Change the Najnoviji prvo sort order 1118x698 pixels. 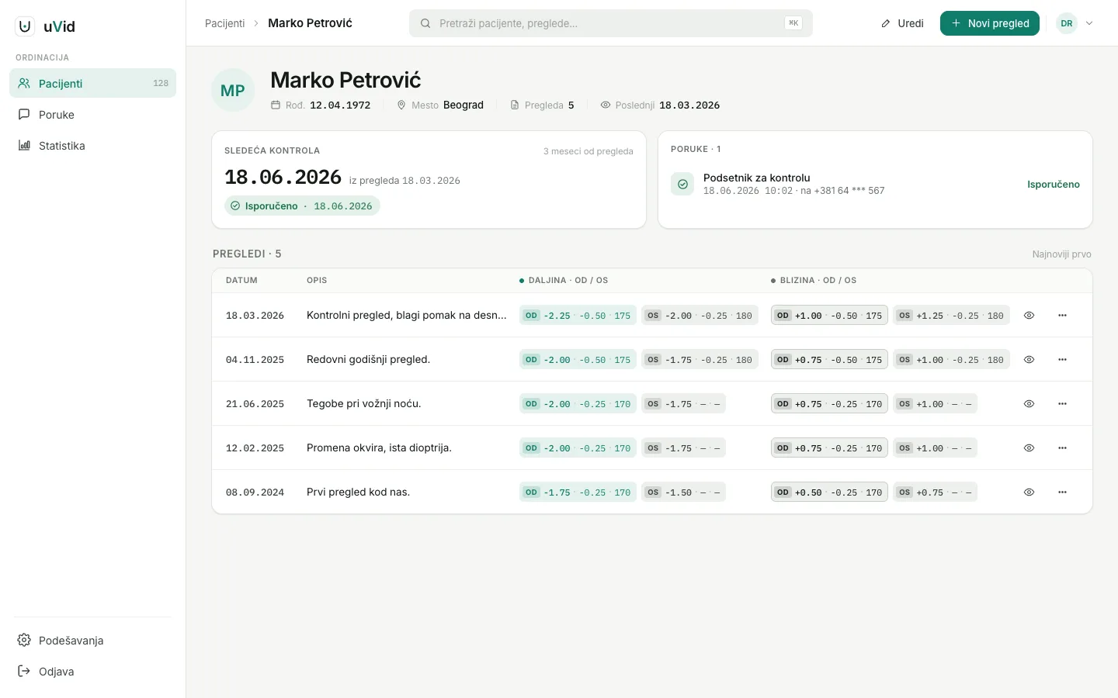tap(1061, 254)
